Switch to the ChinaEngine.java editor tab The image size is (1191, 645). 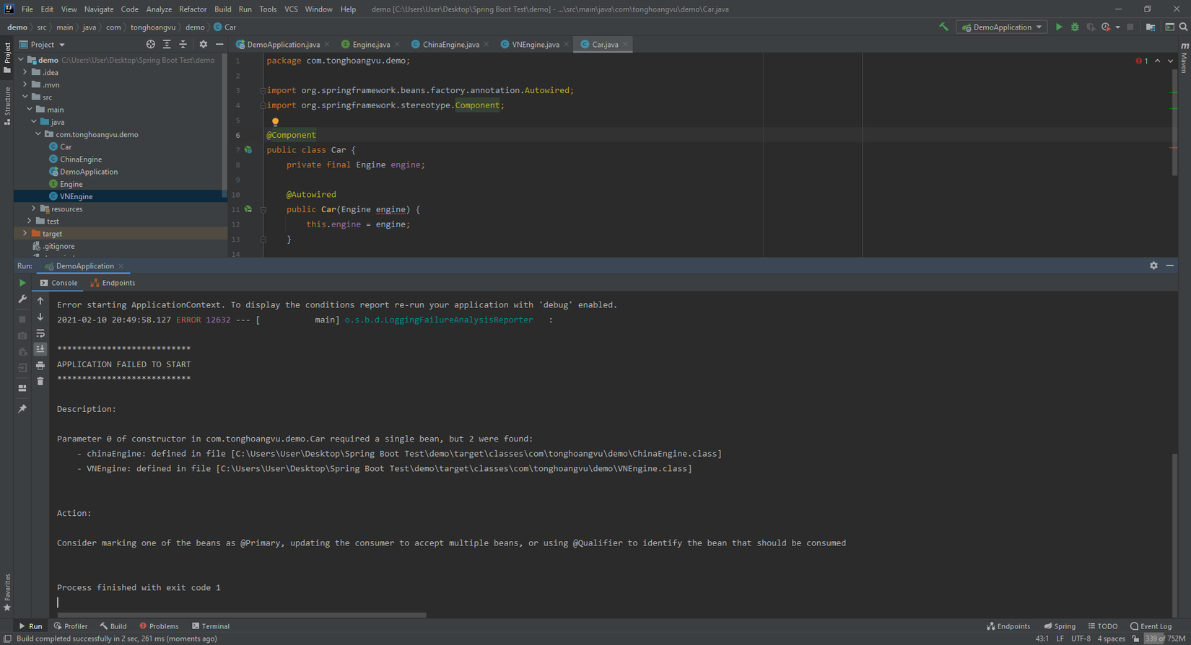click(x=450, y=45)
